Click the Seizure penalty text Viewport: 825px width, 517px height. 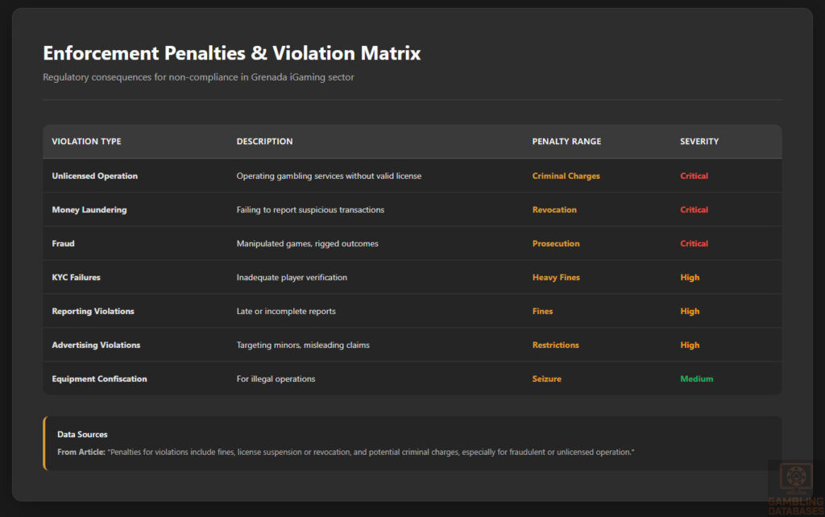click(547, 378)
